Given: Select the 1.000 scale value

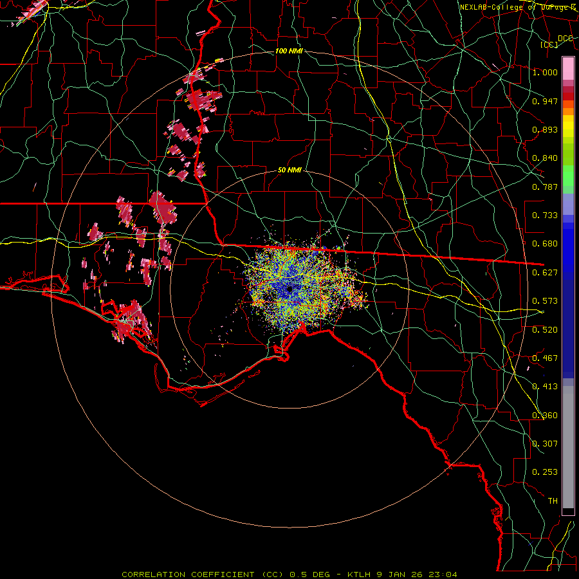Looking at the screenshot, I should coord(545,72).
